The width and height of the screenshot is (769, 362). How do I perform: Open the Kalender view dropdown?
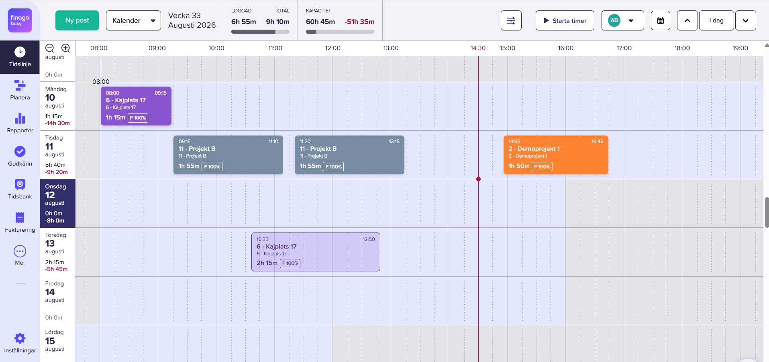pos(133,20)
